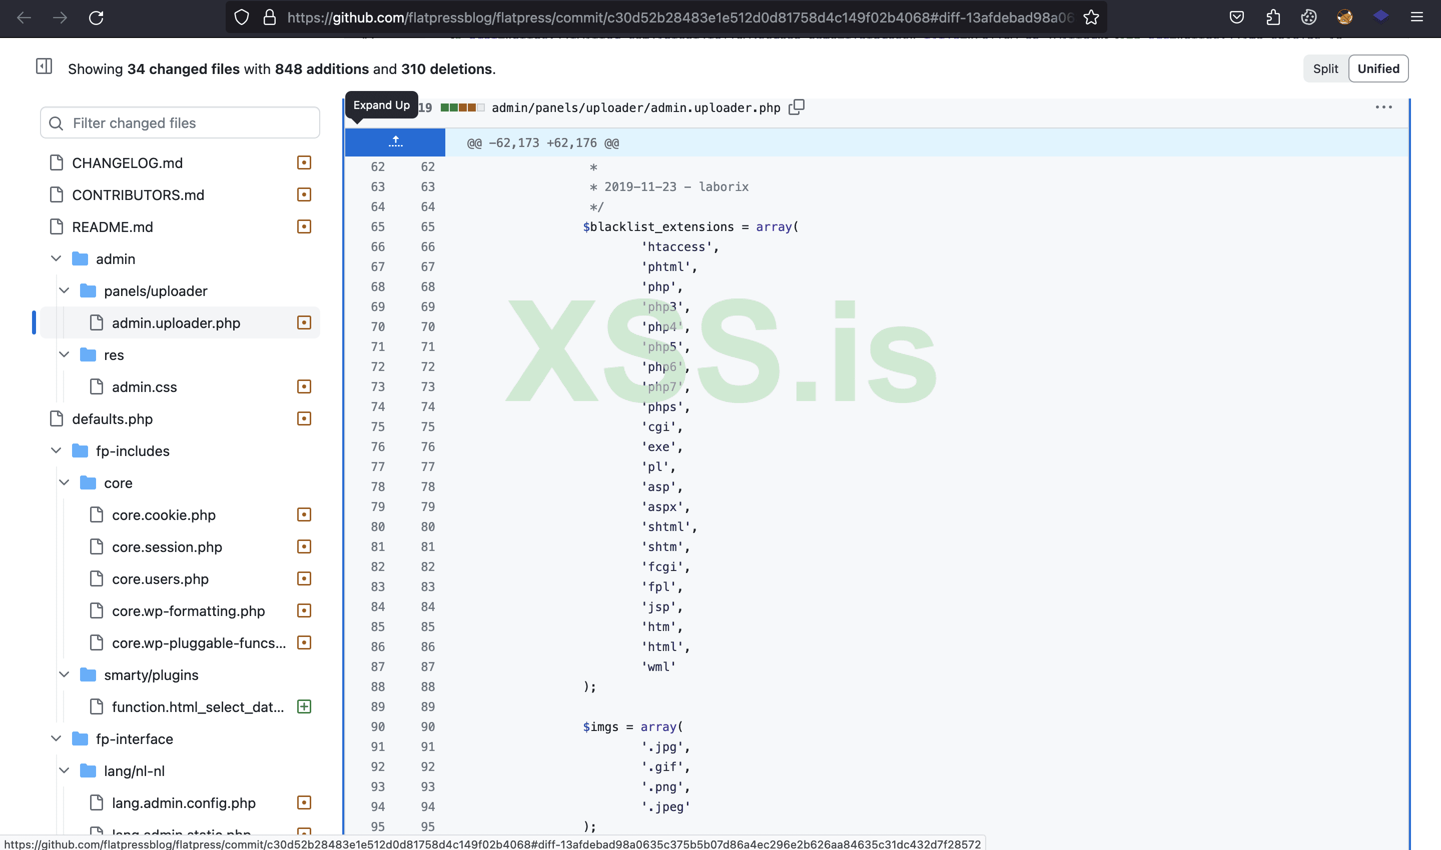Open the tracking protection shield panel
This screenshot has width=1441, height=850.
pyautogui.click(x=241, y=17)
